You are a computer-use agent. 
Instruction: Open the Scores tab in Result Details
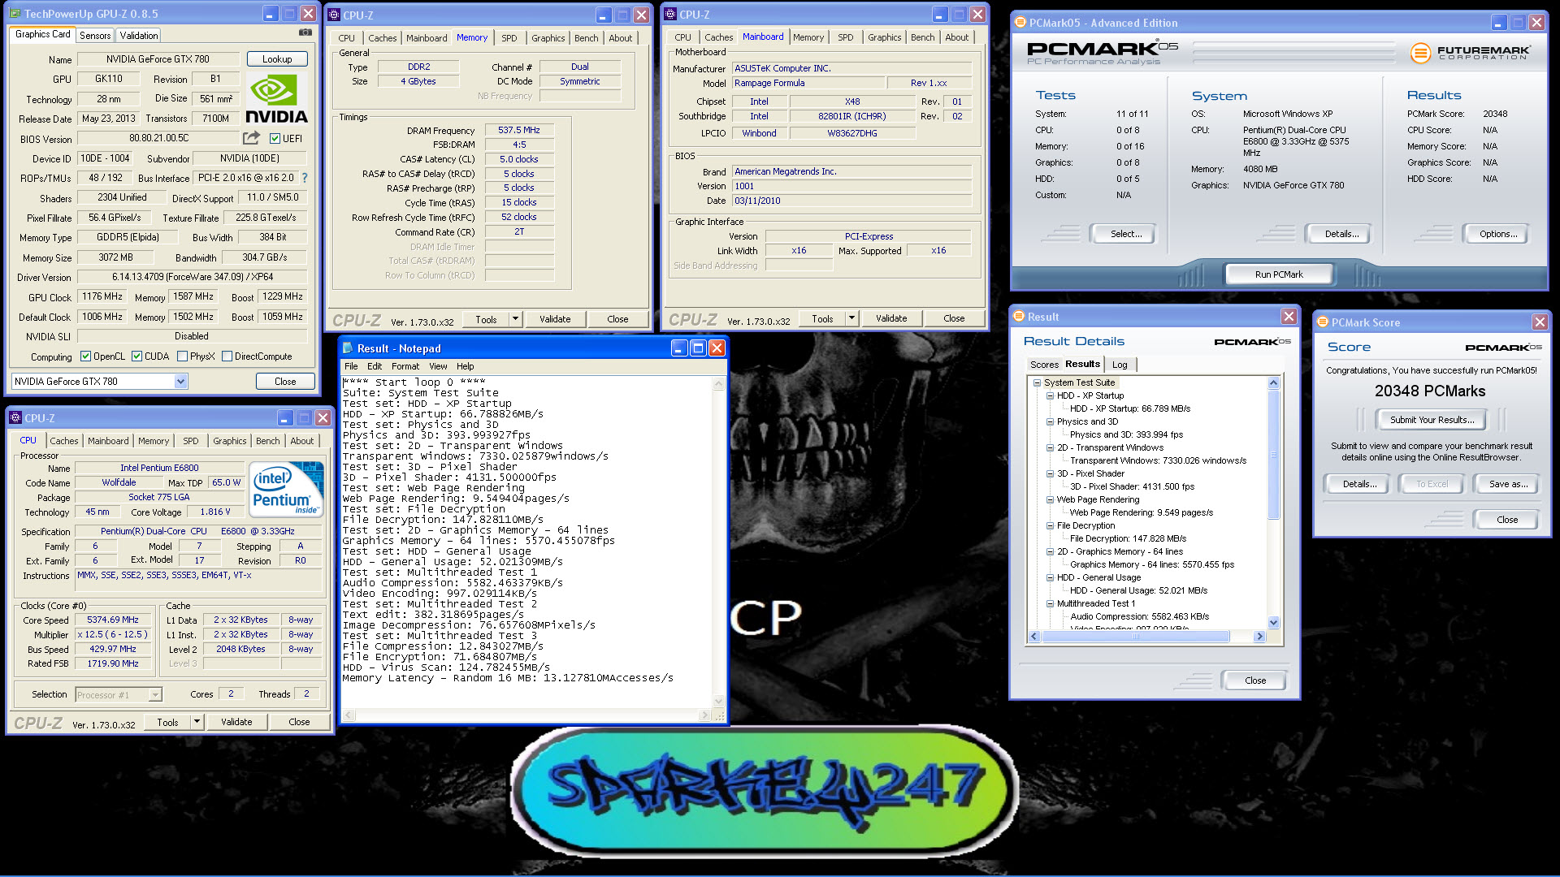pyautogui.click(x=1044, y=365)
